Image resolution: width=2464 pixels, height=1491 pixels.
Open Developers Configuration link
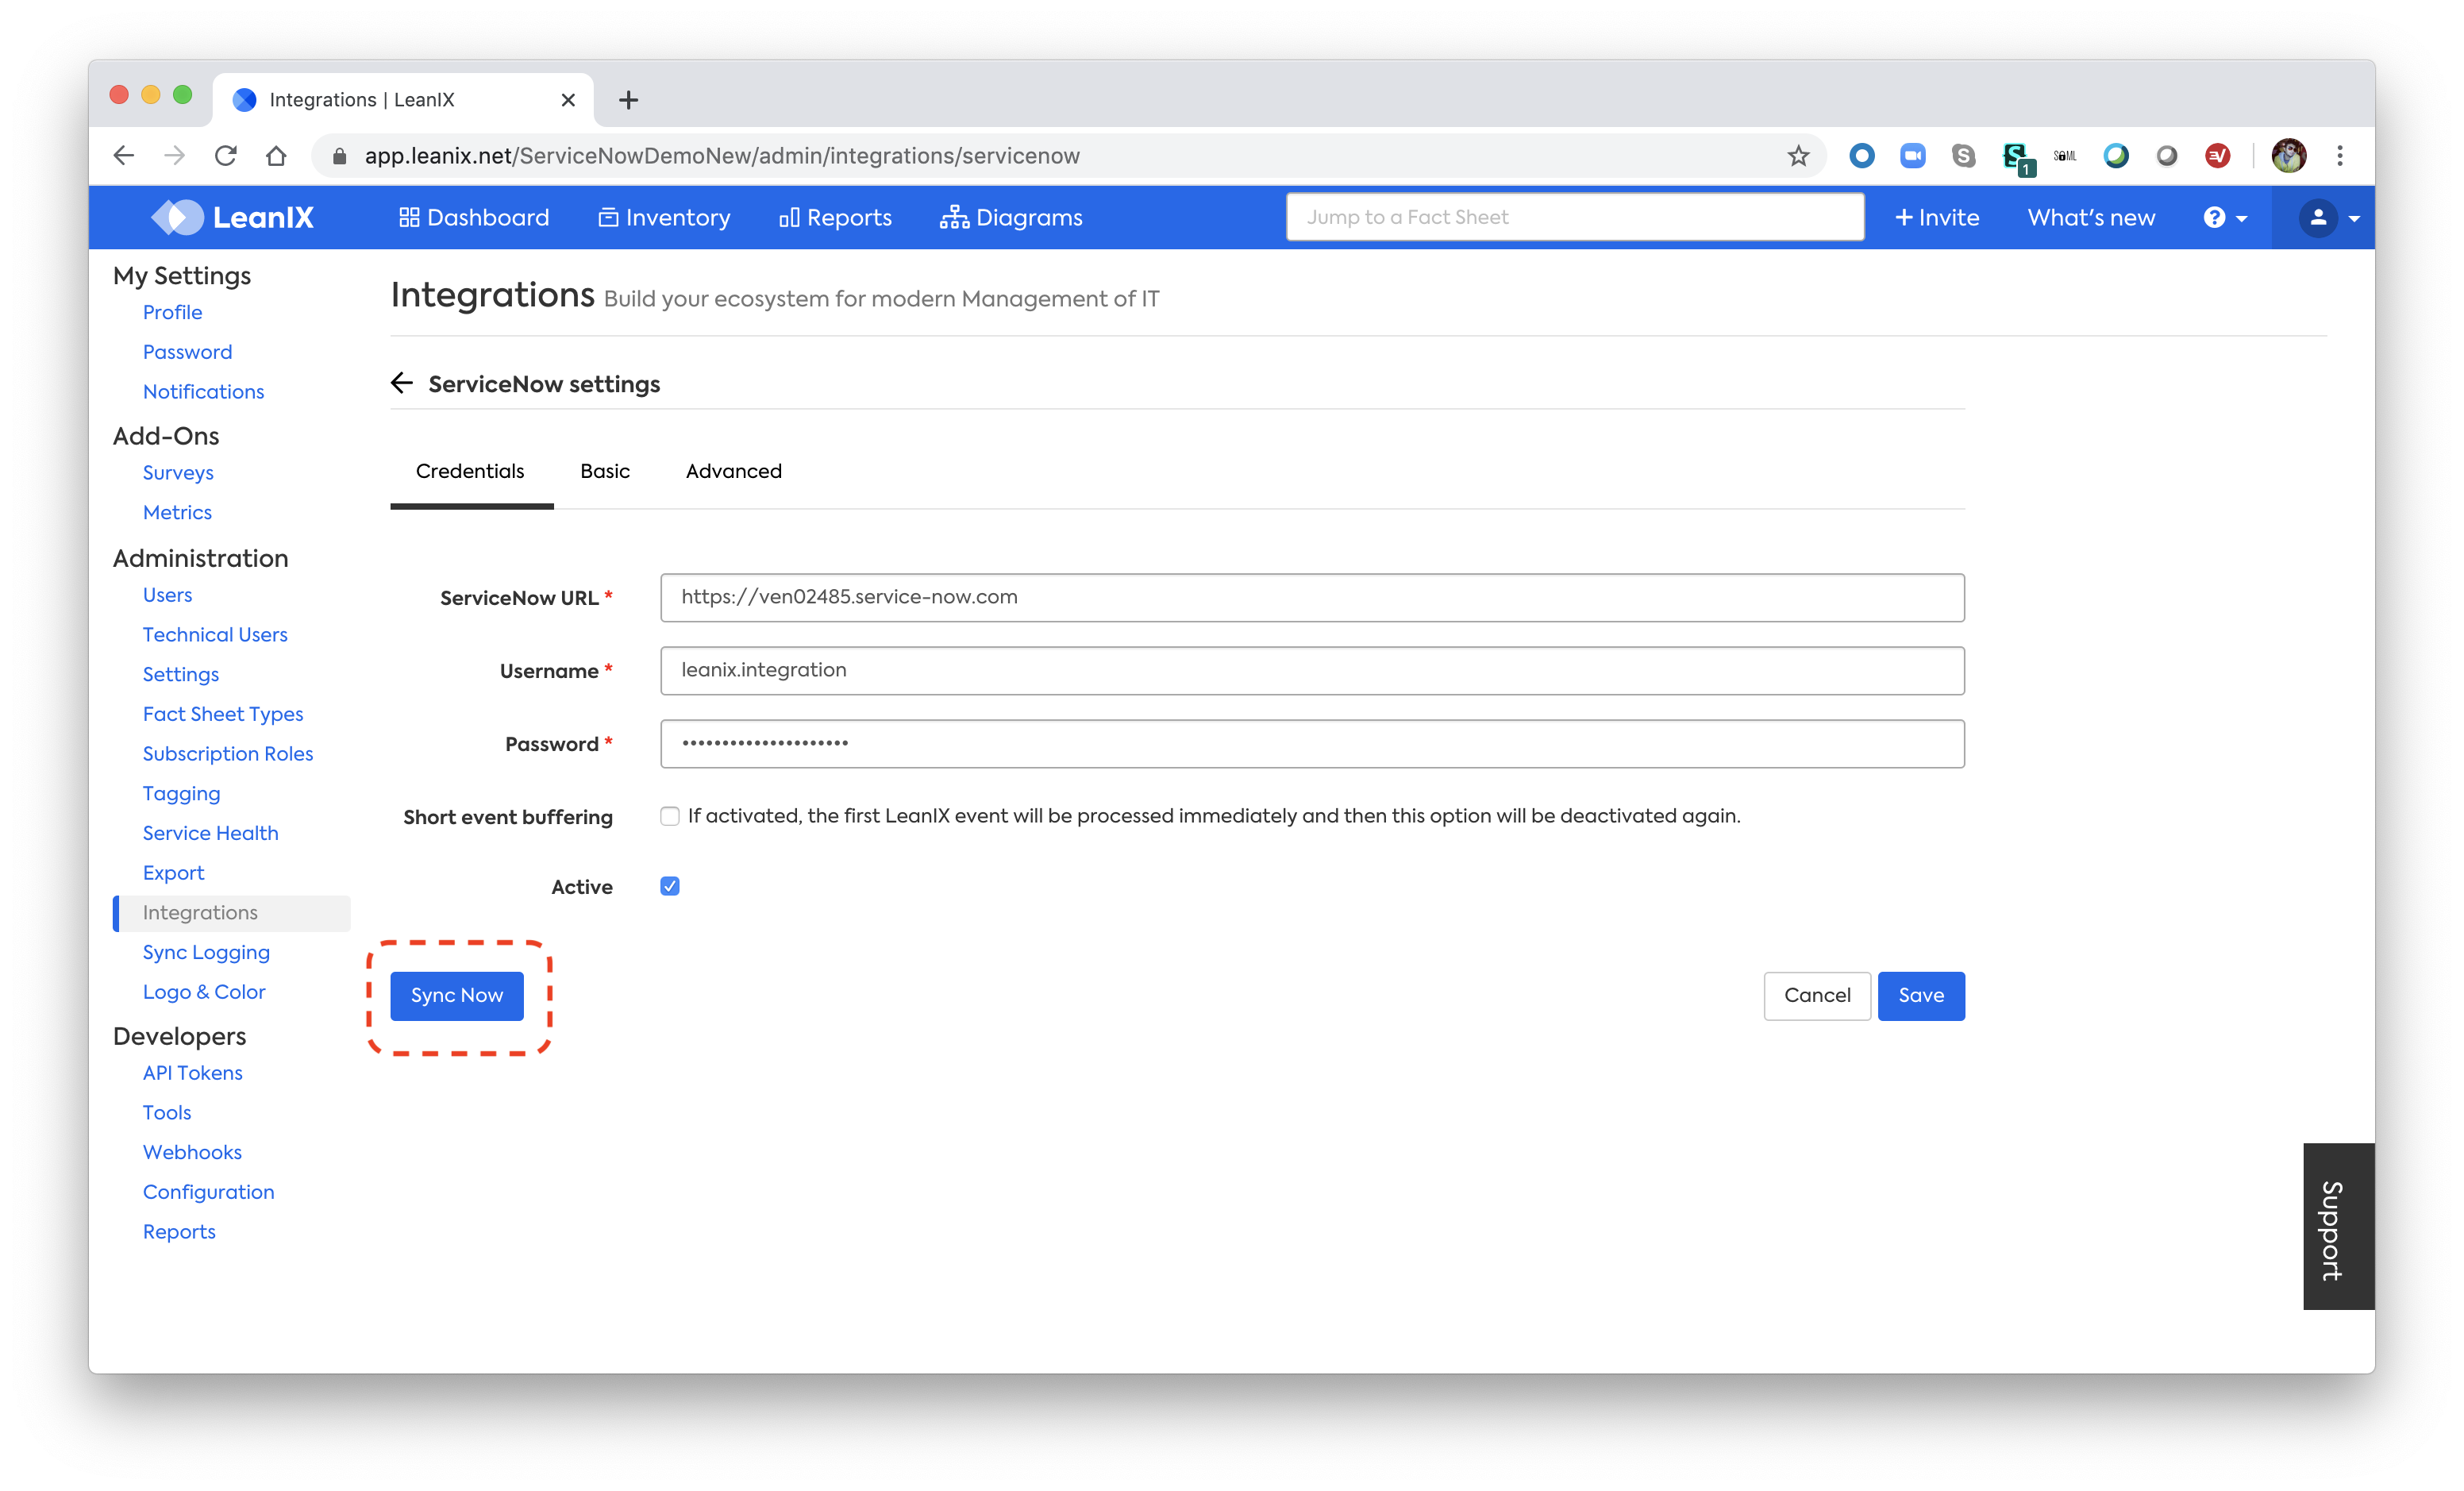coord(208,1192)
